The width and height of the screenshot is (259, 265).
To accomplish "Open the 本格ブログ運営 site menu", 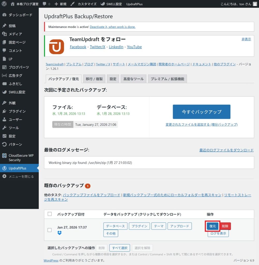I will click(x=25, y=4).
